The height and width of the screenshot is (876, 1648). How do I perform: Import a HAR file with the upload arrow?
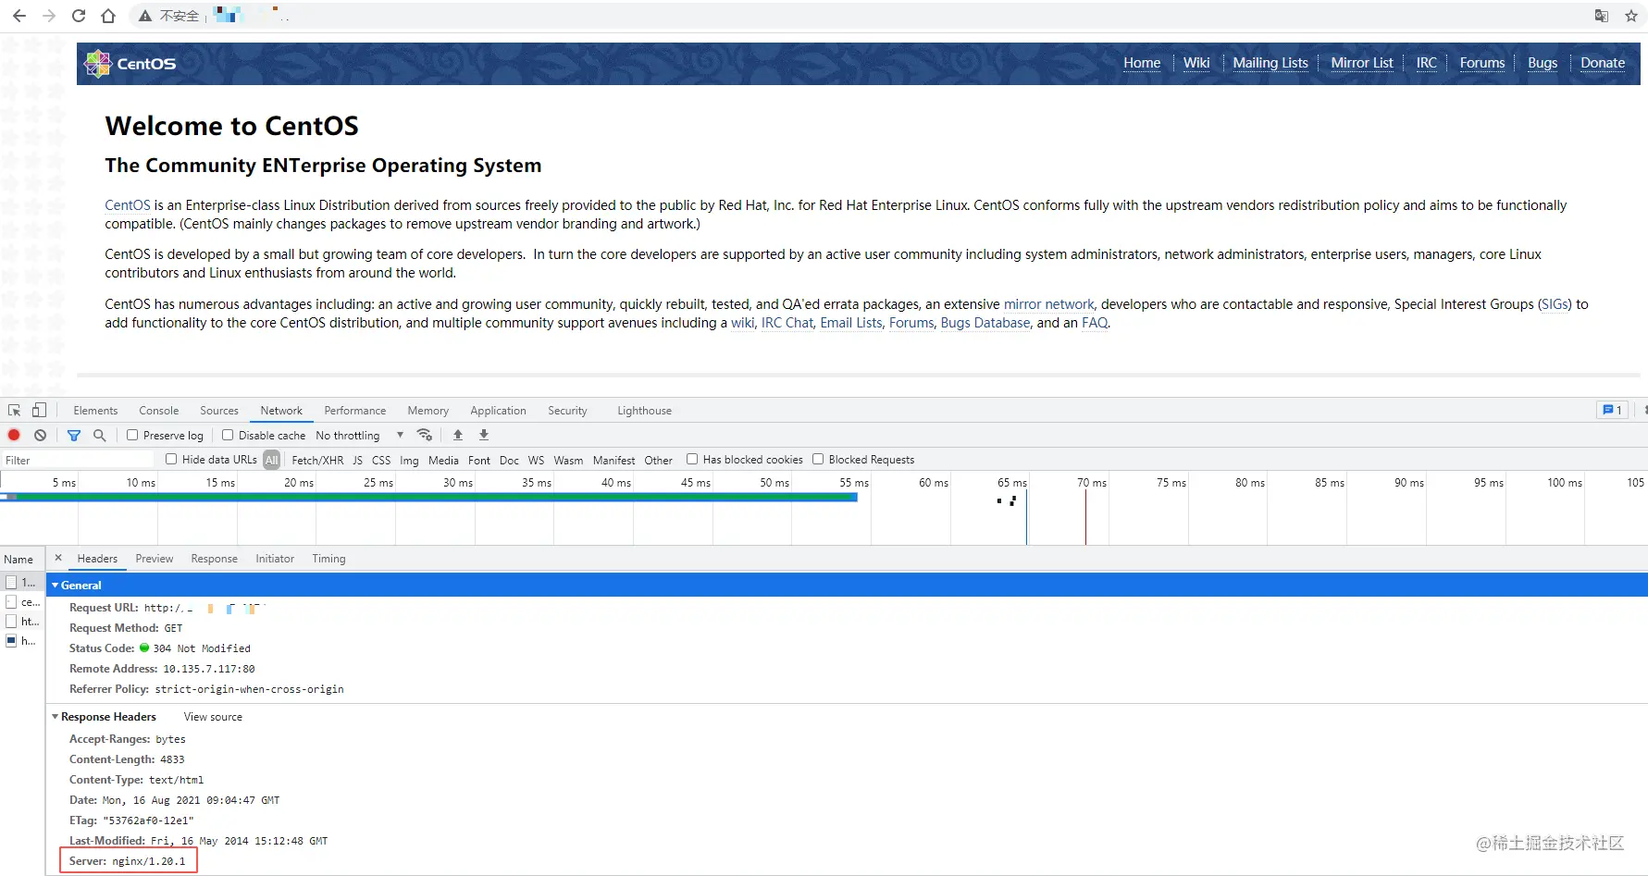tap(458, 435)
